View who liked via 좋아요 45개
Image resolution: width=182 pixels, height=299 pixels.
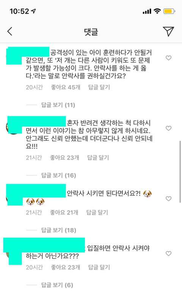pos(66,87)
